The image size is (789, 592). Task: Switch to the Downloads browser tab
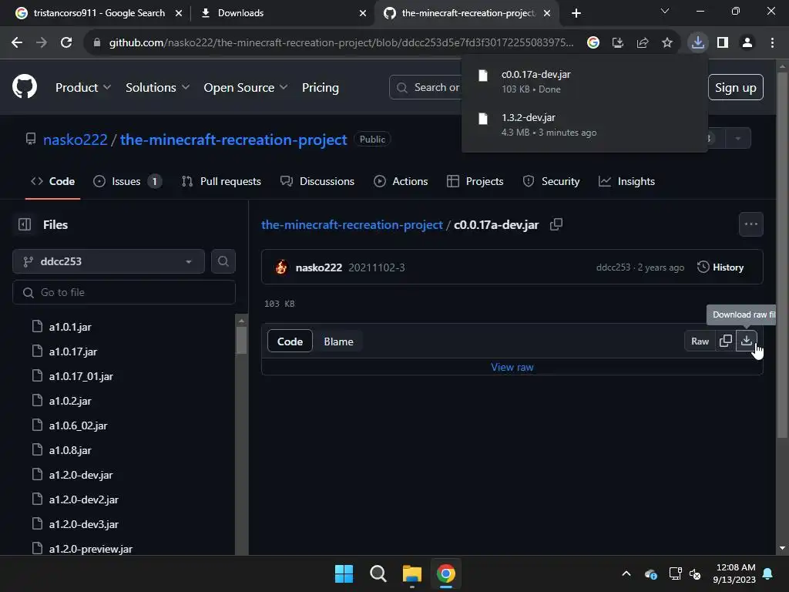pyautogui.click(x=284, y=13)
